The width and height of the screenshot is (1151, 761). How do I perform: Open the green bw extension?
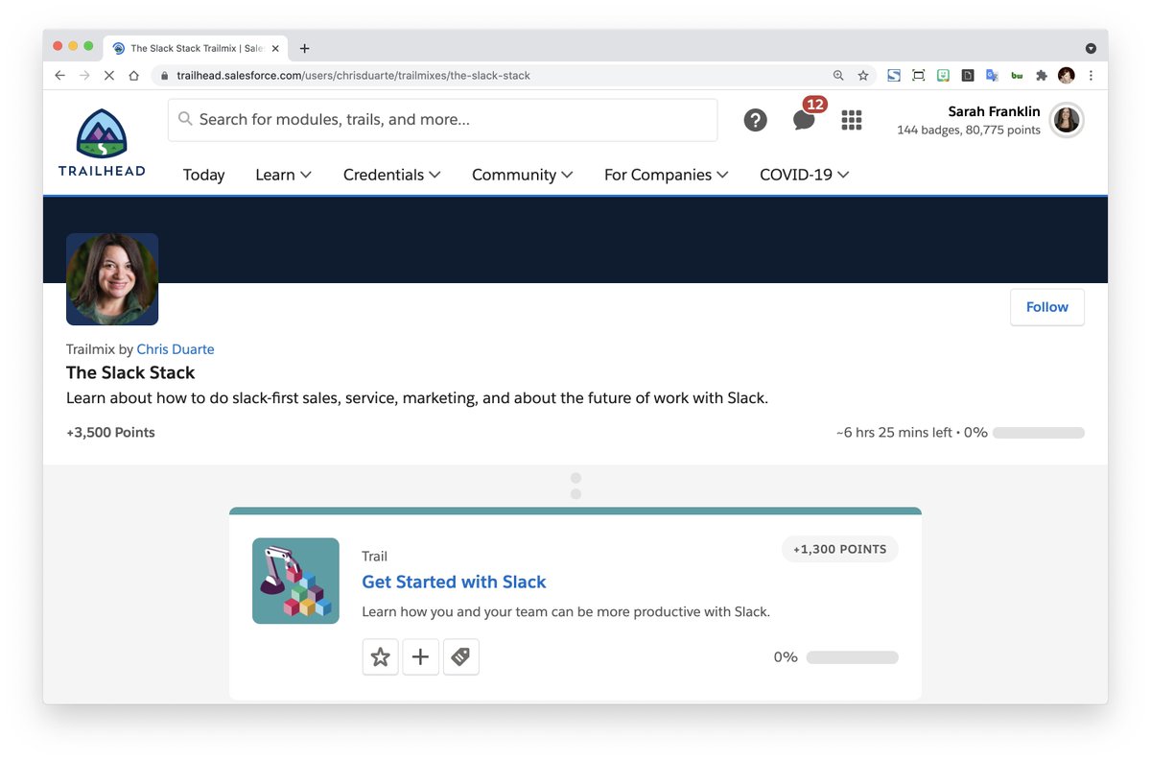pos(1018,75)
